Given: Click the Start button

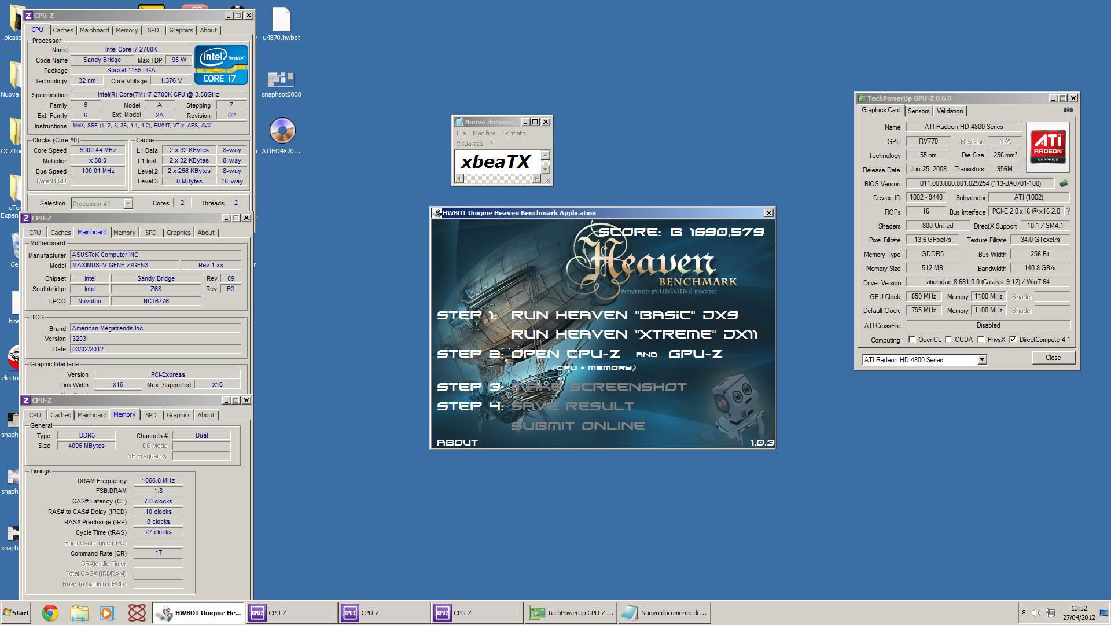Looking at the screenshot, I should coord(16,613).
